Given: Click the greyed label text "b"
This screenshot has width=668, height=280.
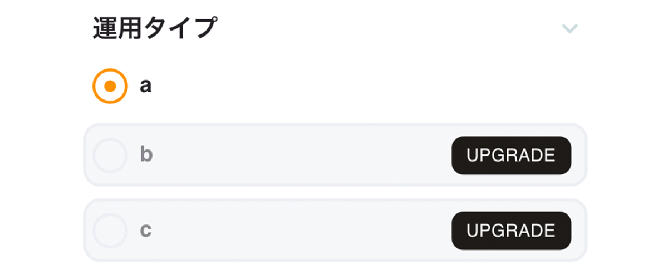Looking at the screenshot, I should tap(146, 154).
